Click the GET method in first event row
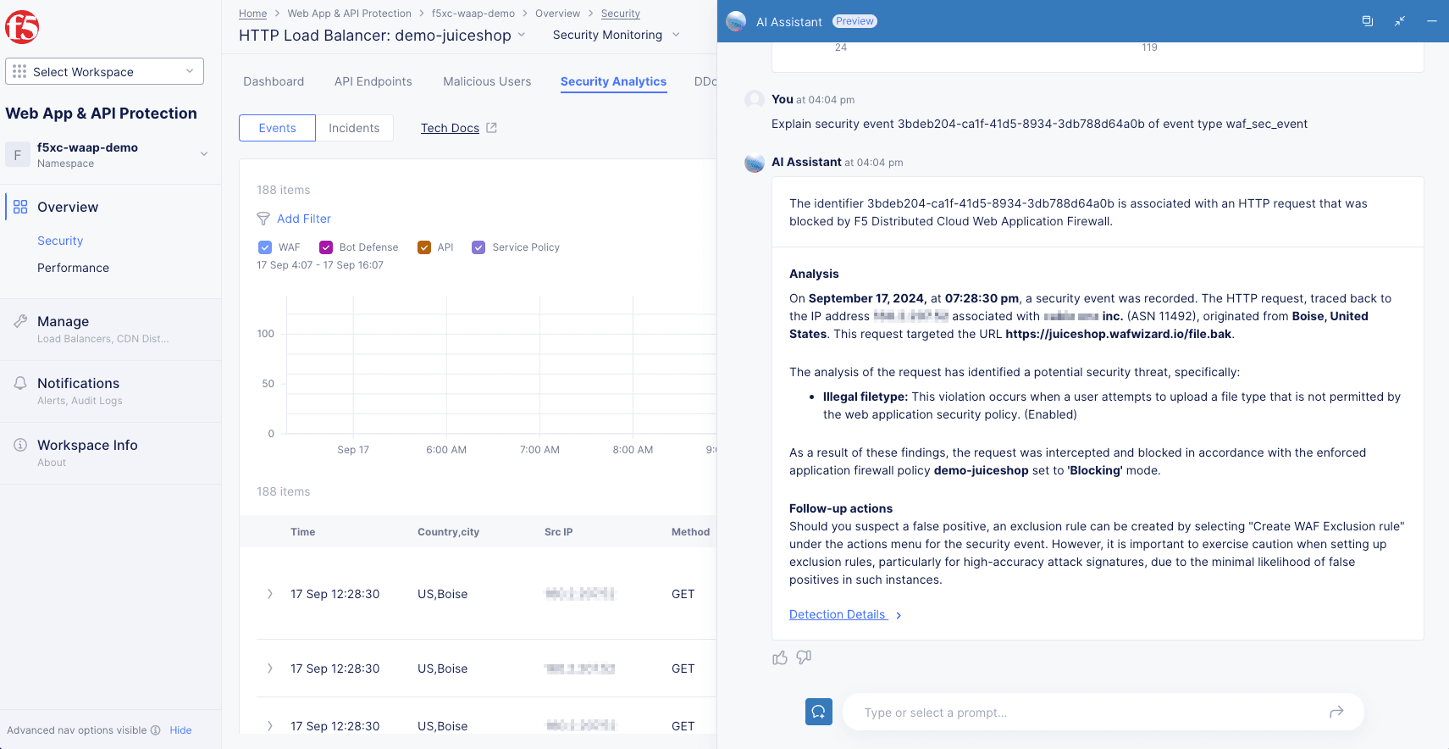1449x749 pixels. pos(683,594)
